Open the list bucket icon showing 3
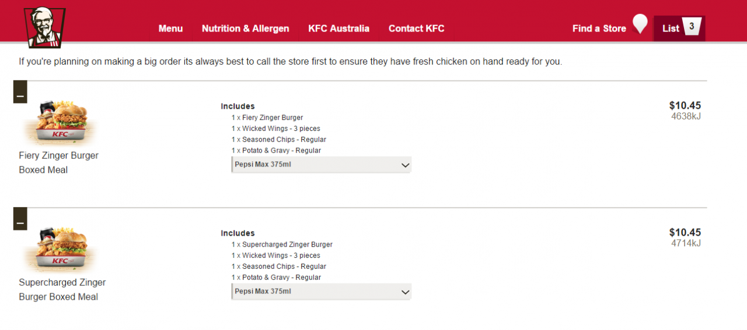This screenshot has height=330, width=747. coord(692,27)
